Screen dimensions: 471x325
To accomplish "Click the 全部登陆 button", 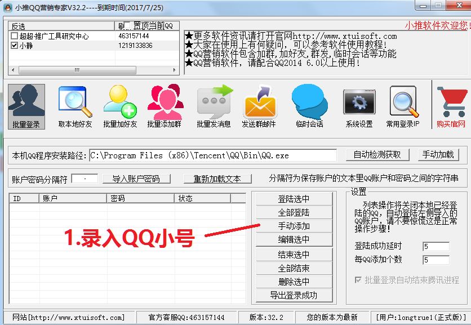I will 294,212.
